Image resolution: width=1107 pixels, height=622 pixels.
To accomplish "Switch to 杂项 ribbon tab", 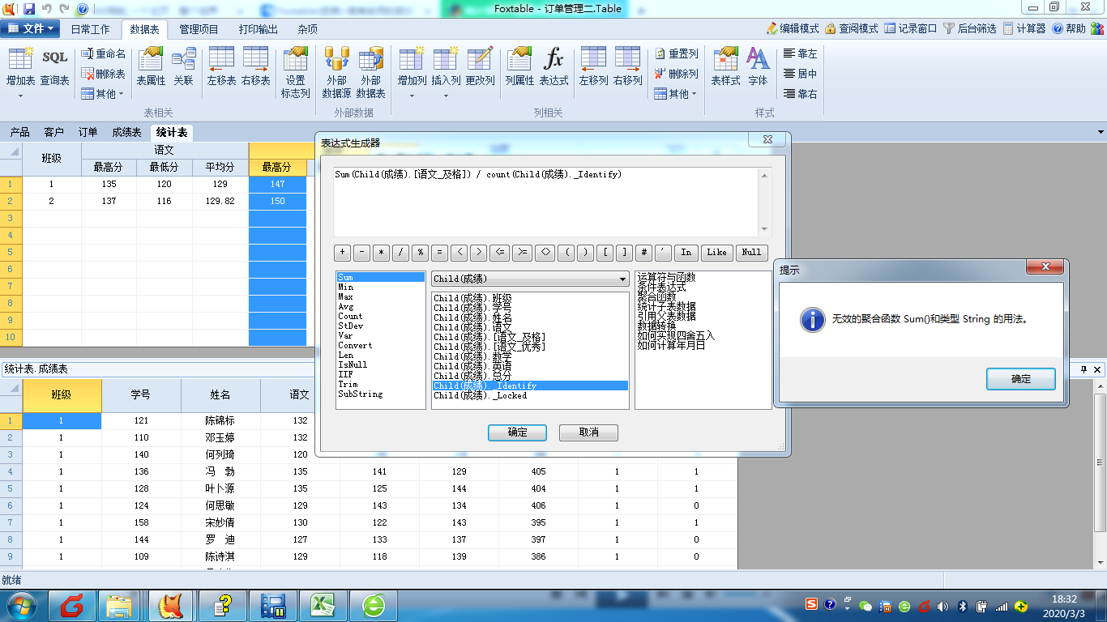I will (307, 29).
